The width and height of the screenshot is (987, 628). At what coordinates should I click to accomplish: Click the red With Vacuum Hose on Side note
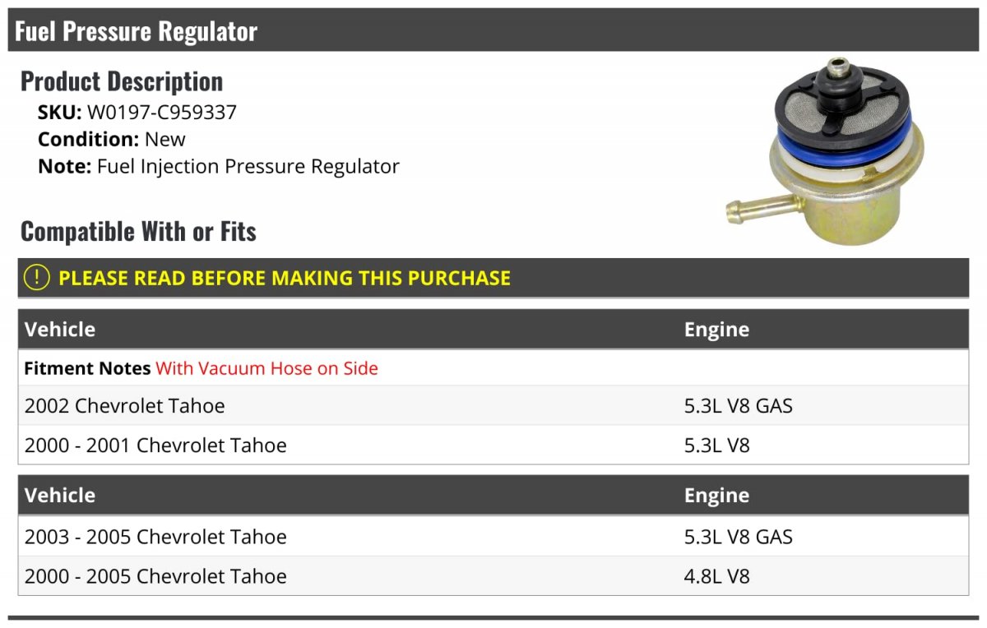click(266, 368)
